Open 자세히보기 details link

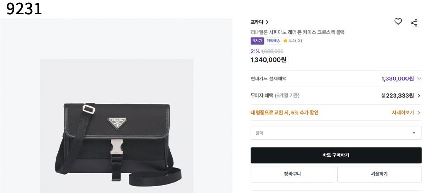403,113
